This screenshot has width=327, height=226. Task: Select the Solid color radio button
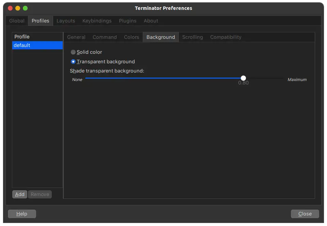73,52
